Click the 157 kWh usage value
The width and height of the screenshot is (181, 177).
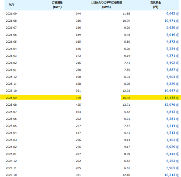(78, 133)
